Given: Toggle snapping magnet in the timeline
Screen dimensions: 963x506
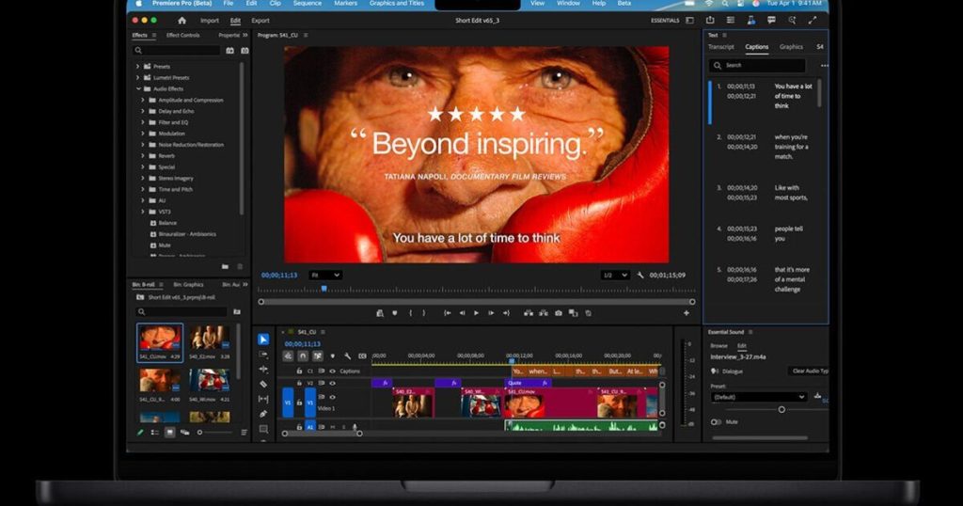Looking at the screenshot, I should [x=303, y=356].
